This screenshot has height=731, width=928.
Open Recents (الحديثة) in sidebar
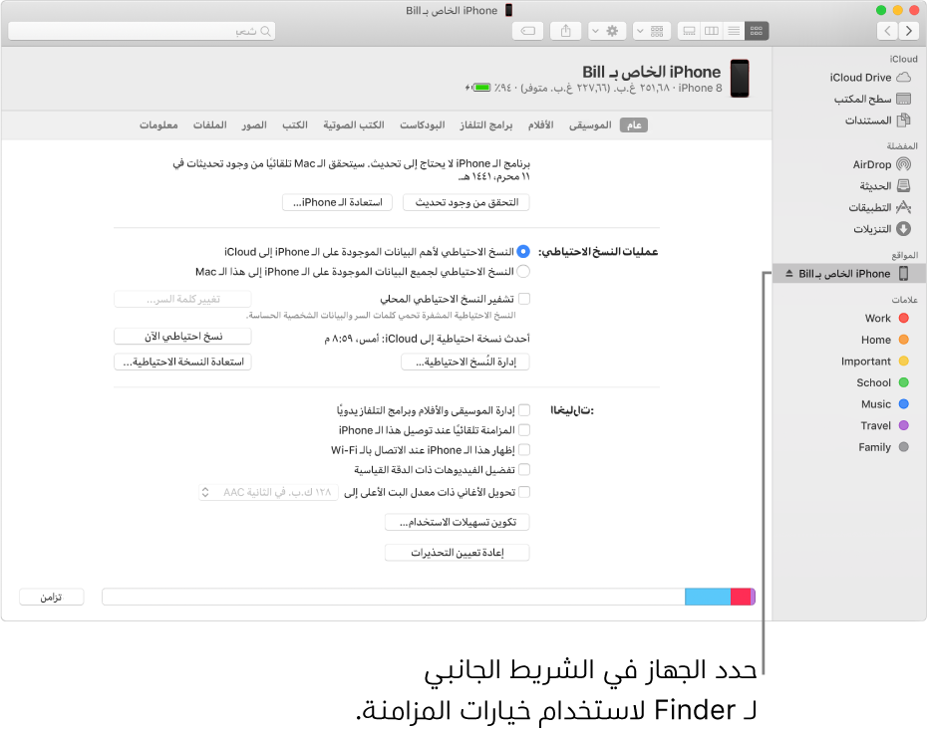pos(884,186)
